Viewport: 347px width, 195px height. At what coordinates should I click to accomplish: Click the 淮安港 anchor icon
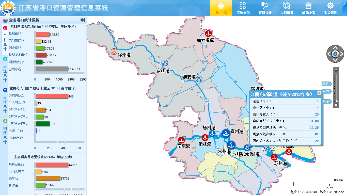tap(199, 79)
